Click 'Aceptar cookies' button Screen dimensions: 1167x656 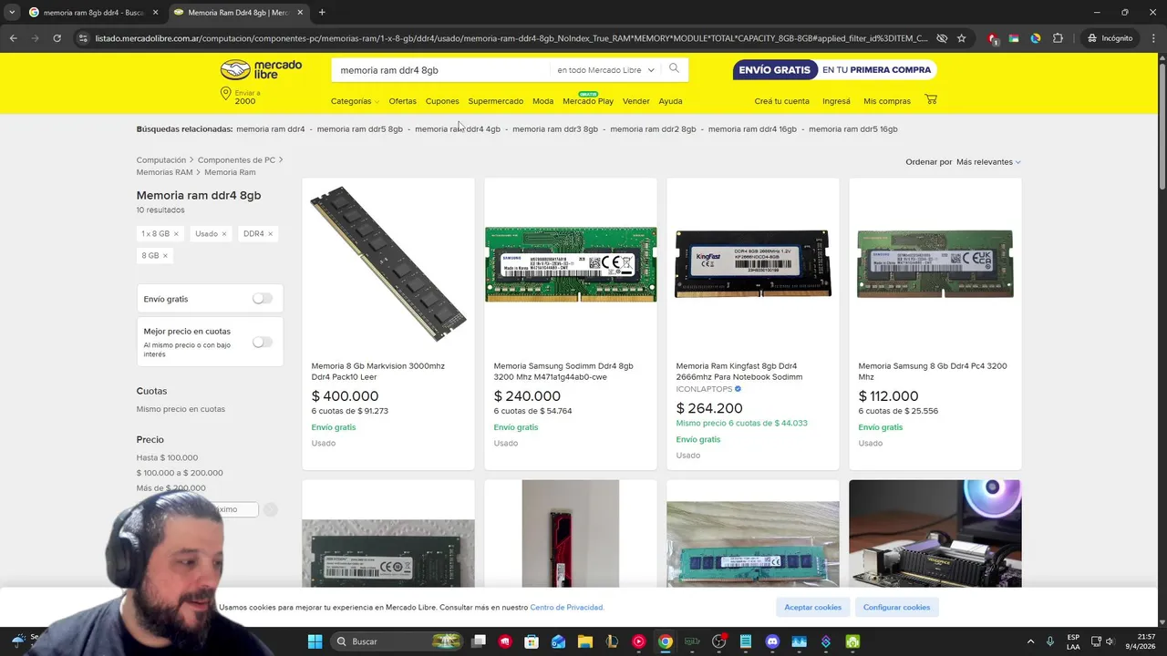(813, 607)
